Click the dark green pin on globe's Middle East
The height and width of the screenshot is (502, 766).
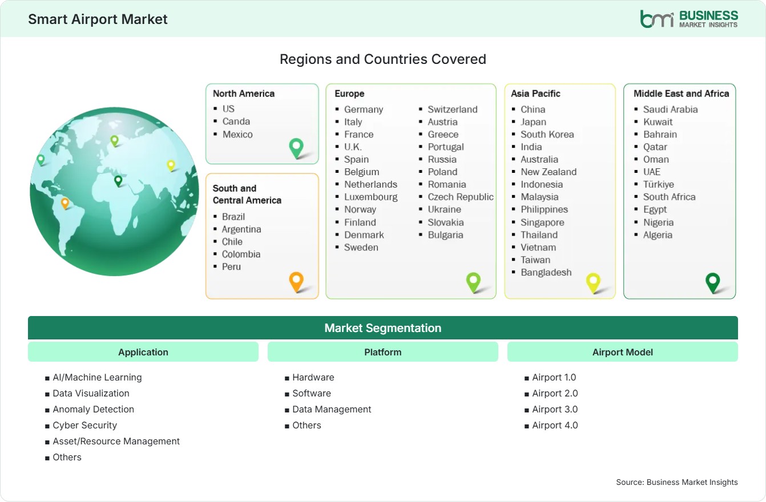point(118,181)
